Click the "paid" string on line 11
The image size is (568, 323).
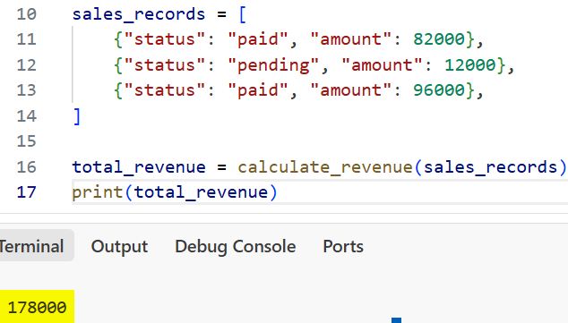(257, 39)
